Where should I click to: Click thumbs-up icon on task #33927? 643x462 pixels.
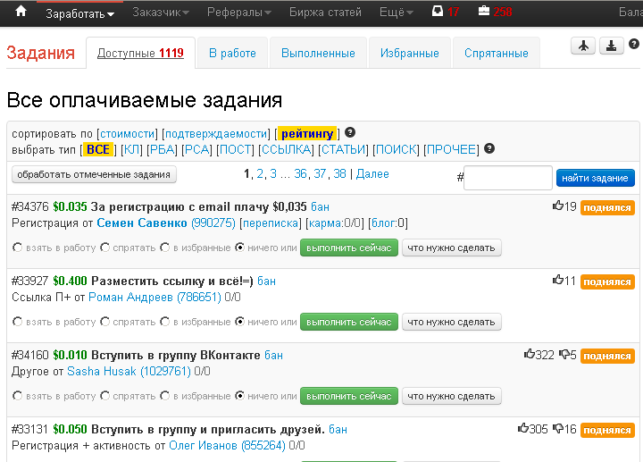click(x=557, y=280)
